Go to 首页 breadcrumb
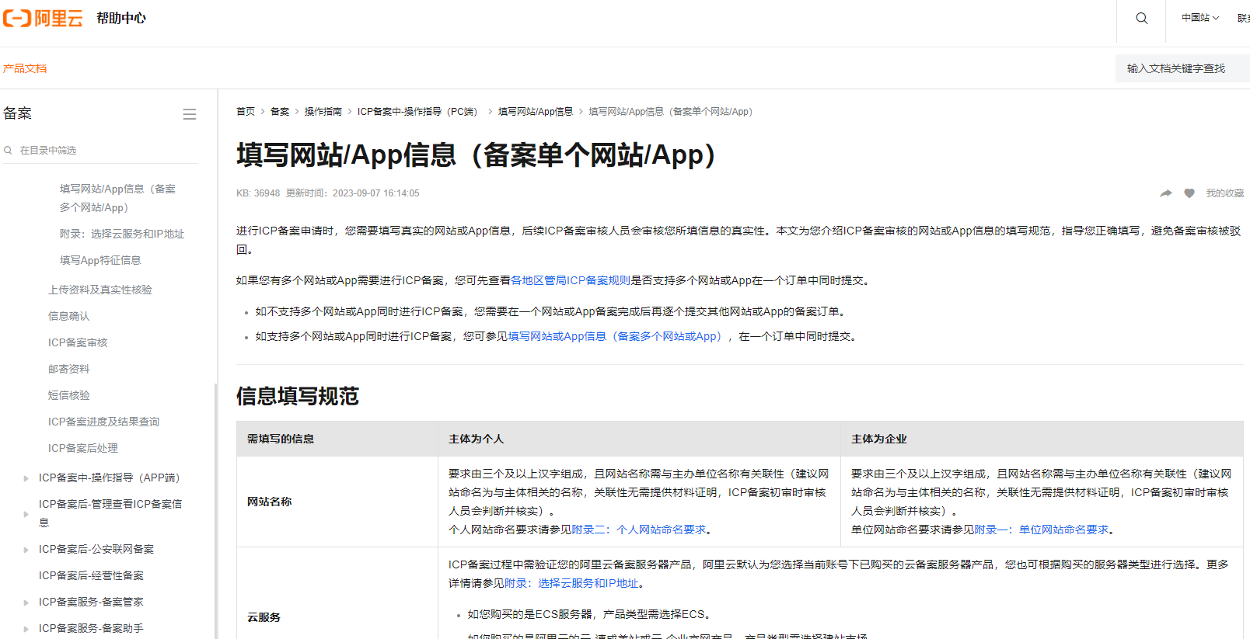This screenshot has width=1250, height=639. point(246,112)
